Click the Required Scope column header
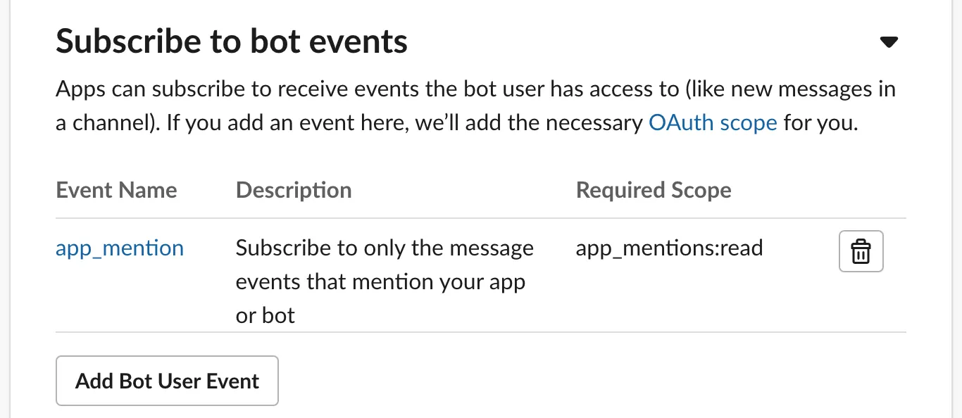962x418 pixels. click(x=654, y=190)
